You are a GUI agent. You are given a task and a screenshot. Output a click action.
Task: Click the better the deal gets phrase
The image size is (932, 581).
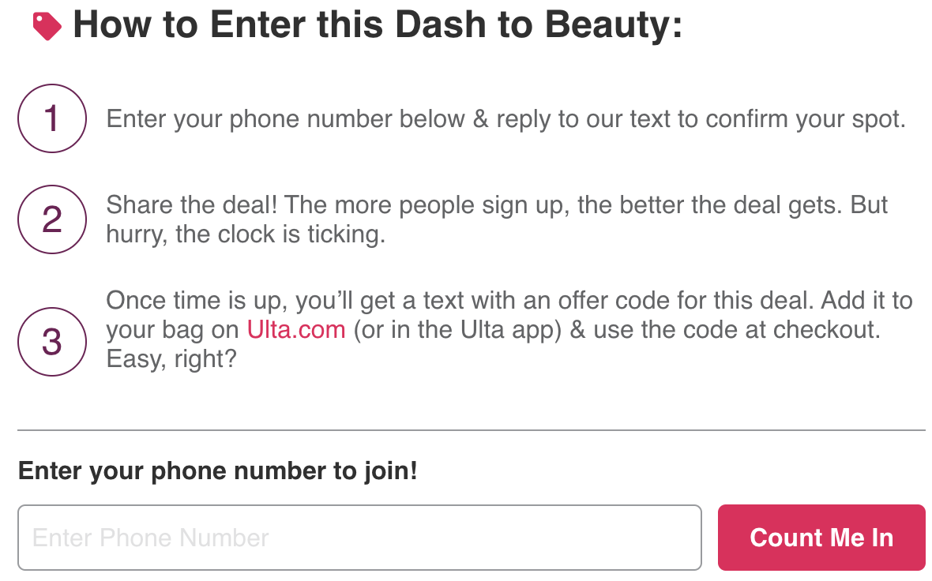710,205
